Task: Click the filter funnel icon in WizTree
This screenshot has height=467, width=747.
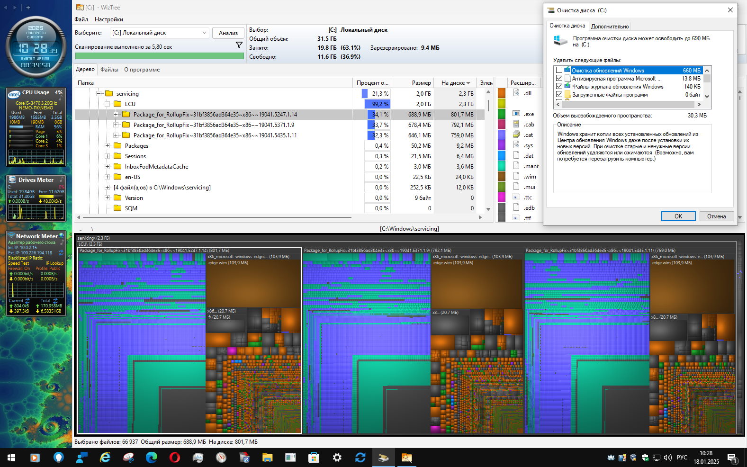Action: click(x=239, y=45)
